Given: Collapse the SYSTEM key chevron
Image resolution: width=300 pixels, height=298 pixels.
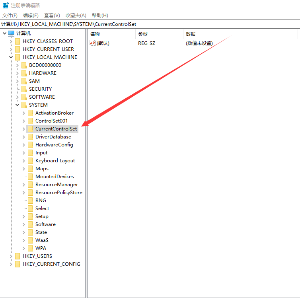Looking at the screenshot, I should 18,105.
